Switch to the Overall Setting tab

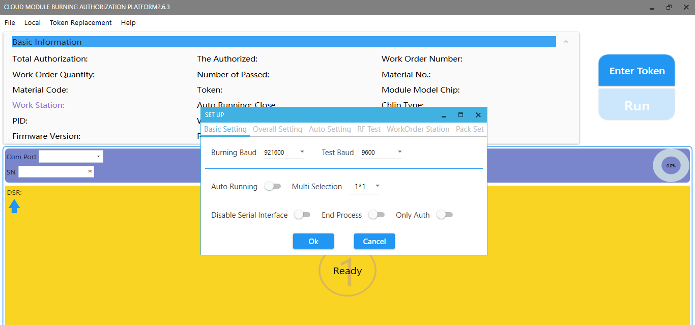277,129
